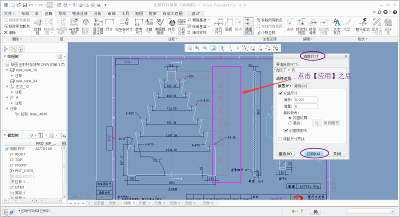
Task: Open the 删除 group dropdown
Action: [x=17, y=39]
